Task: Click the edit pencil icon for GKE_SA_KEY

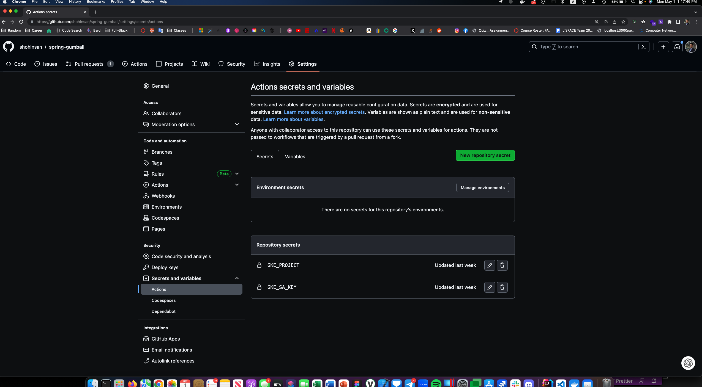Action: pos(490,287)
